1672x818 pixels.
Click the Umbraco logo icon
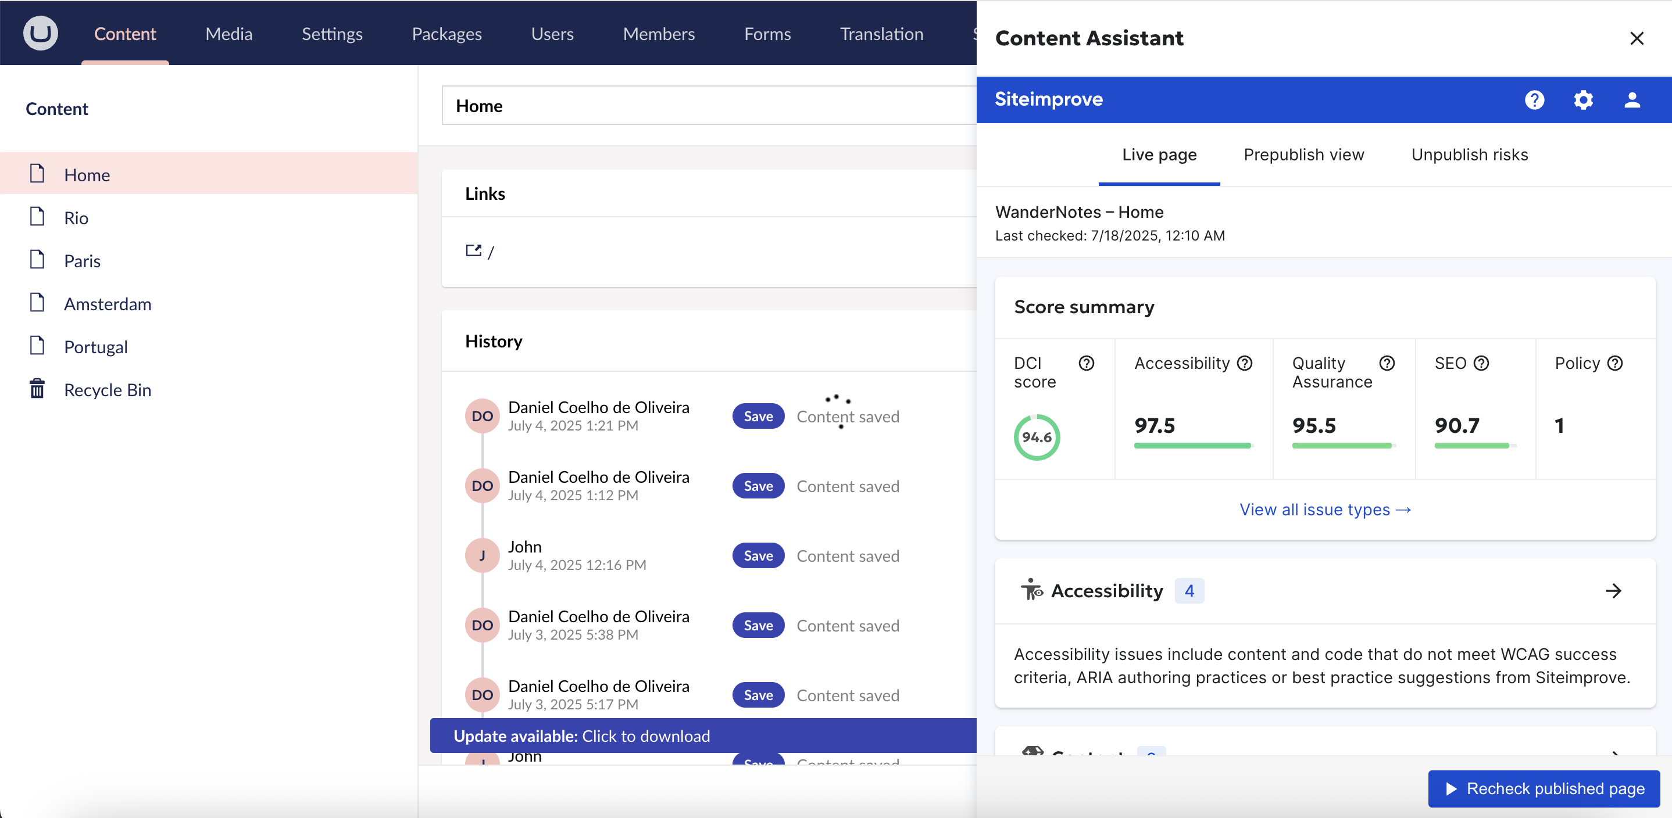40,33
